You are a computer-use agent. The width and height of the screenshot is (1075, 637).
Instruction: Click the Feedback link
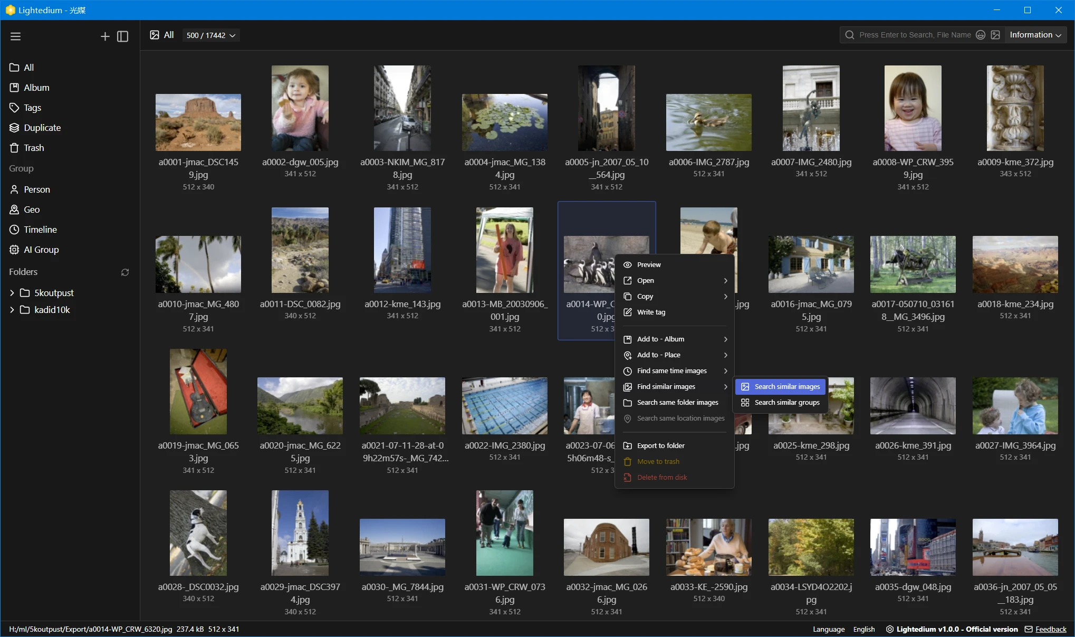tap(1051, 629)
